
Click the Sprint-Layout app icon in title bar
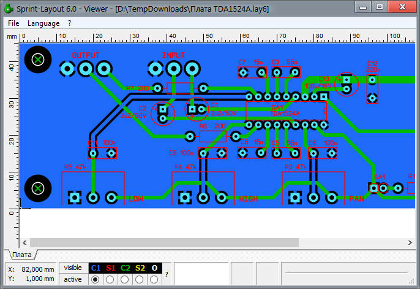pyautogui.click(x=9, y=9)
